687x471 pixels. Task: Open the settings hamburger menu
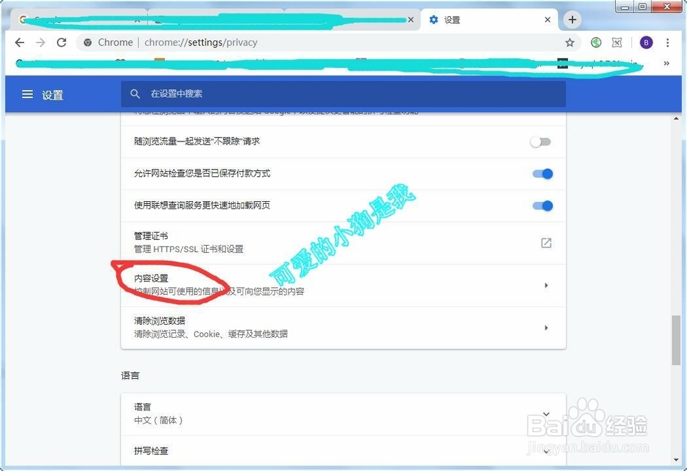tap(27, 94)
